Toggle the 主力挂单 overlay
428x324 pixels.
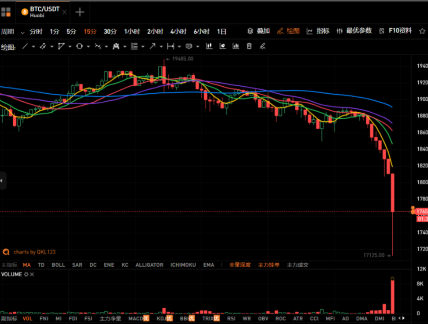pos(268,265)
